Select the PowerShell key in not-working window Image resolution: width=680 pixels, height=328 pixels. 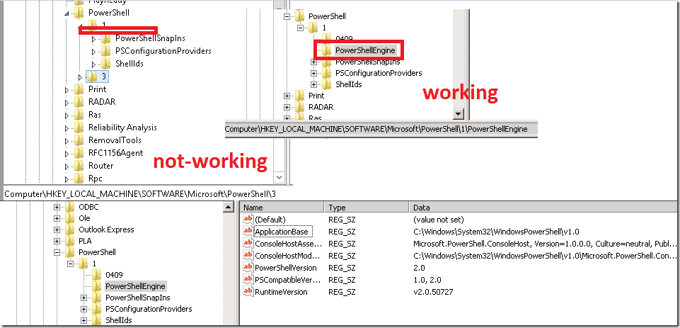[109, 13]
